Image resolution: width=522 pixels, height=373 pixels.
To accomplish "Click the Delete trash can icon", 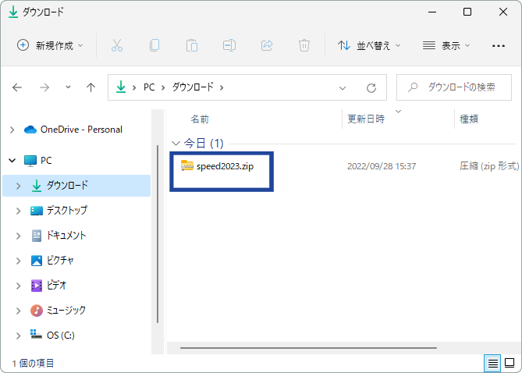I will pos(304,45).
